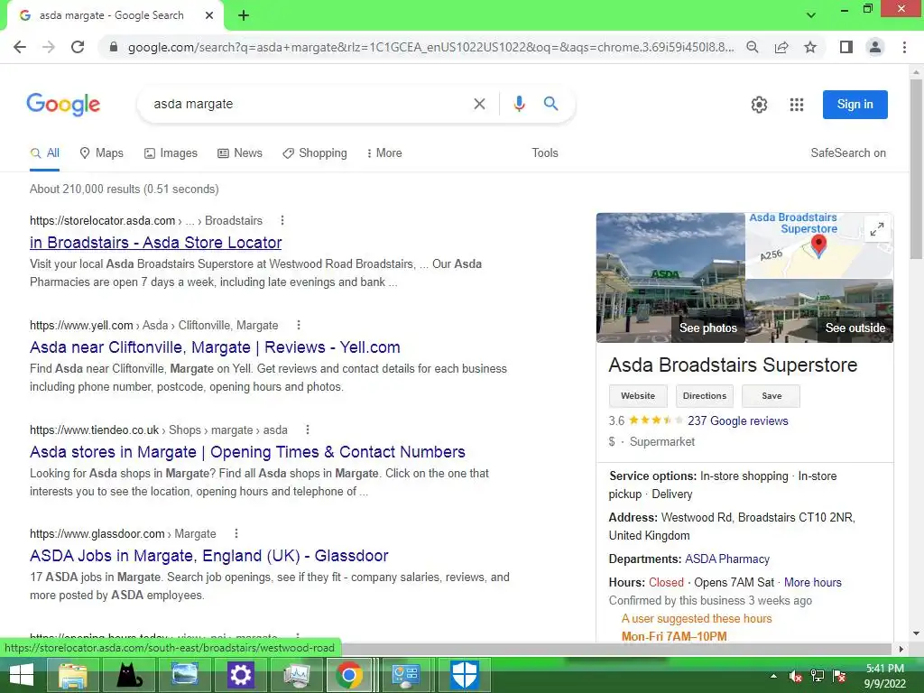Viewport: 924px width, 693px height.
Task: Switch to the Maps tab
Action: [101, 153]
